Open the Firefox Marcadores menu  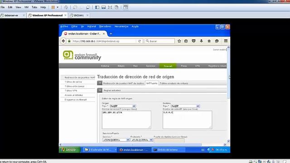[105, 26]
